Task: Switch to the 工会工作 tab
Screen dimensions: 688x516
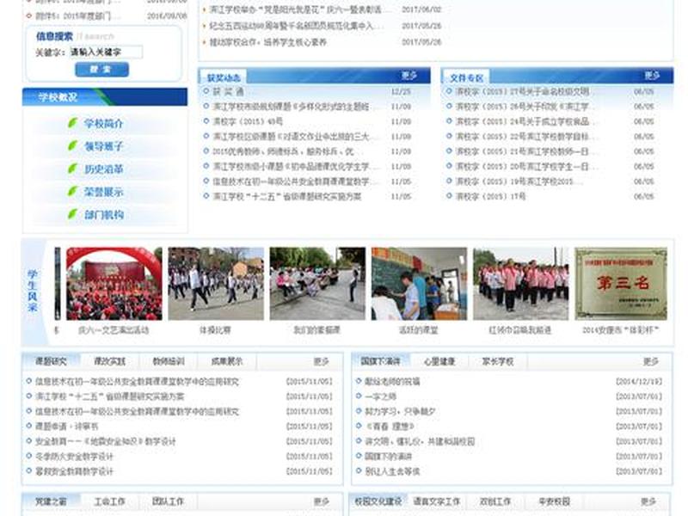Action: [110, 501]
